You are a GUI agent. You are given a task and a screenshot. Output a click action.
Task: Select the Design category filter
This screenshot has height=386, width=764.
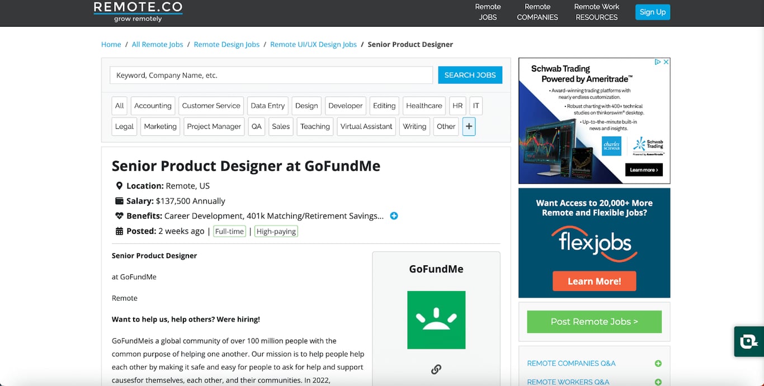306,106
